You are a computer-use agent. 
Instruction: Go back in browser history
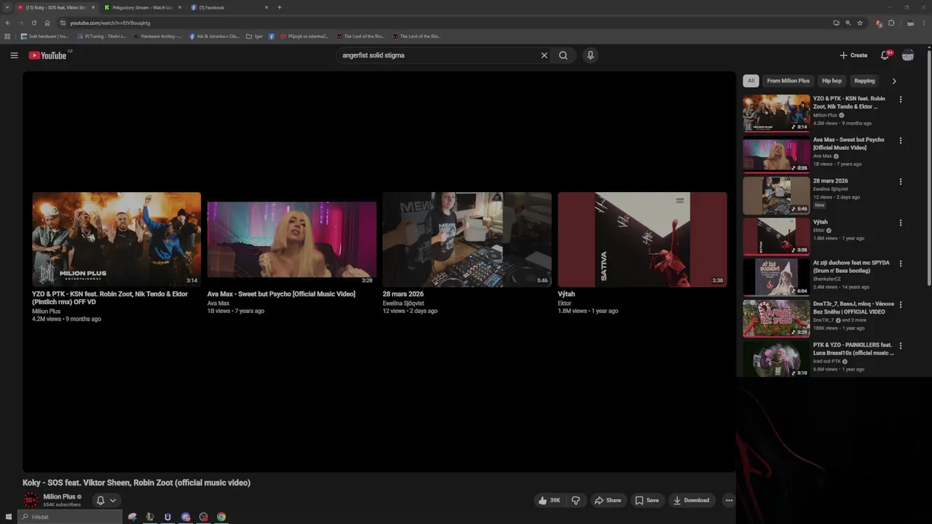click(x=8, y=23)
